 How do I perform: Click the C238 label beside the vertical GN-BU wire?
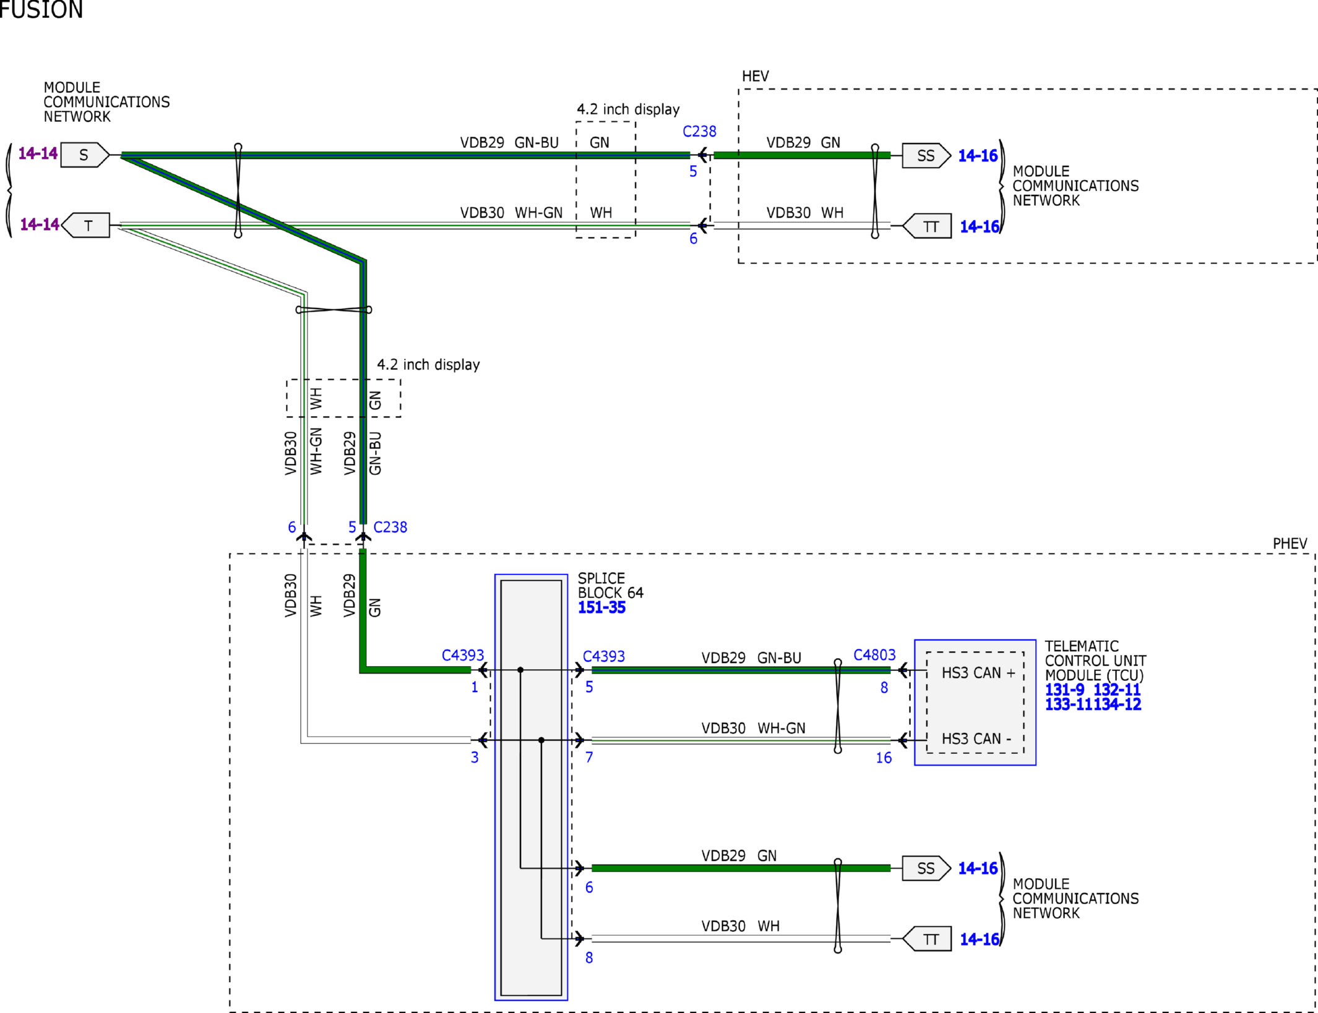pos(390,528)
